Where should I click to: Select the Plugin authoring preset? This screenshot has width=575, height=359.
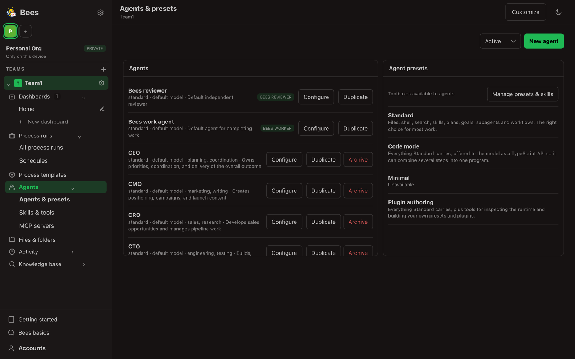(473, 209)
